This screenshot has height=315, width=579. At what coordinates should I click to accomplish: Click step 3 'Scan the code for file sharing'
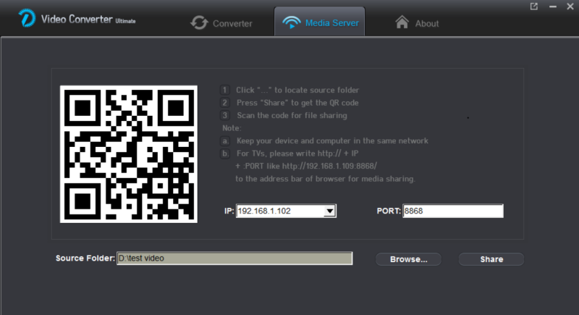click(x=292, y=115)
